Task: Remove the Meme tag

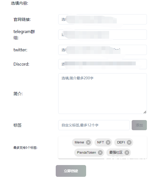Action: tap(88, 142)
